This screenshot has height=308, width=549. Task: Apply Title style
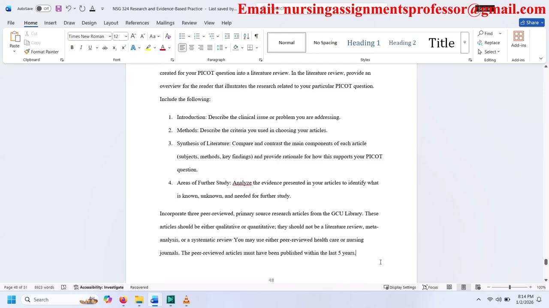441,43
